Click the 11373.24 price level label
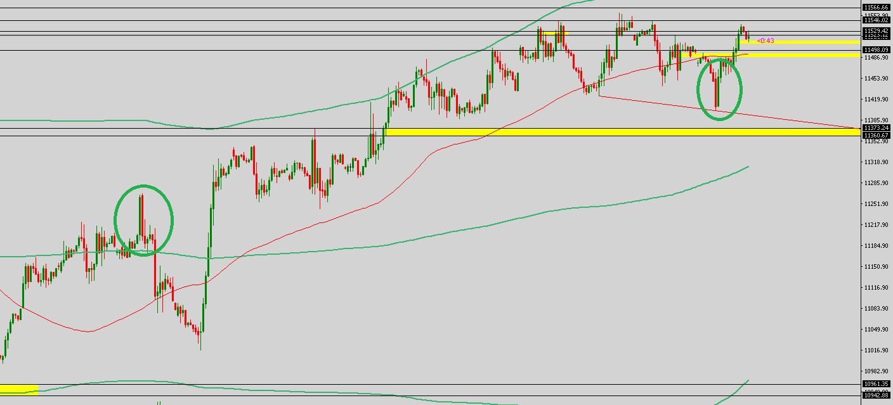The width and height of the screenshot is (893, 405). 876,127
